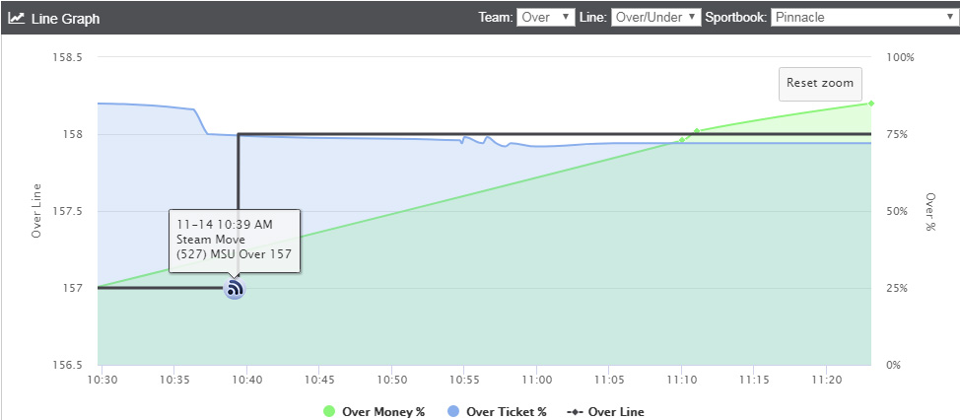Click the blue Over Ticket % legend dot
The width and height of the screenshot is (960, 420).
point(453,412)
